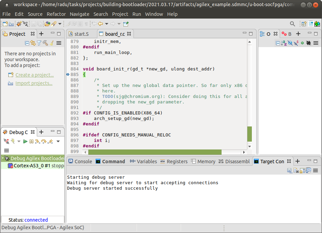322x233 pixels.
Task: Click the editor horizontal scrollbar
Action: coord(155,152)
